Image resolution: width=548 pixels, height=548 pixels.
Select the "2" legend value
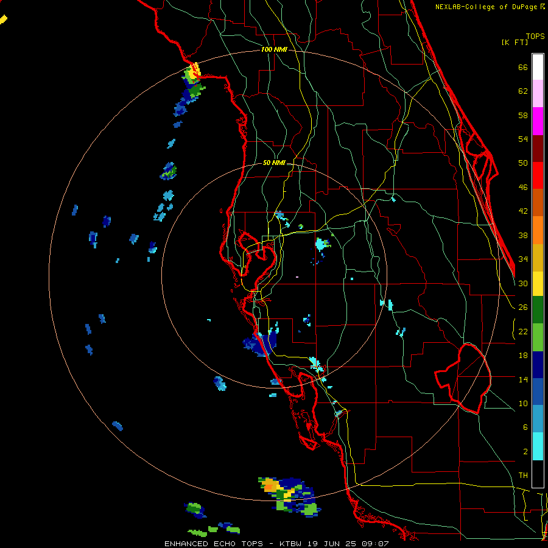point(525,452)
